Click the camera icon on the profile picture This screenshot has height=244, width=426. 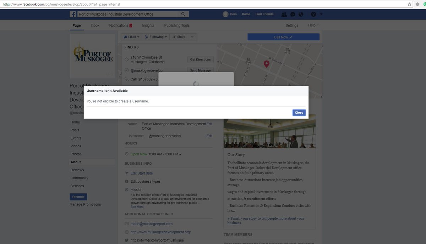(x=109, y=74)
